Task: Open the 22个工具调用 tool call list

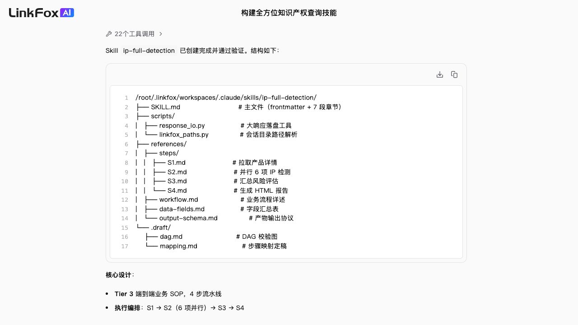Action: 134,34
